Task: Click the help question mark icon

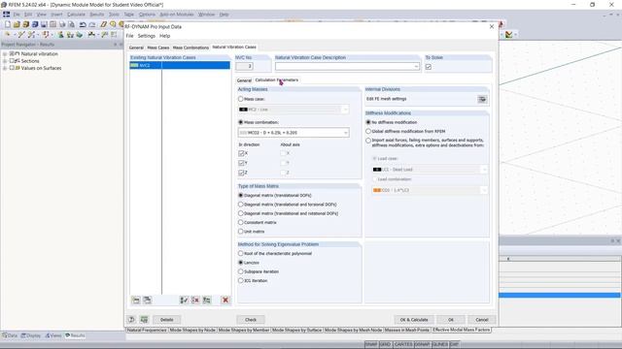Action: tap(132, 320)
